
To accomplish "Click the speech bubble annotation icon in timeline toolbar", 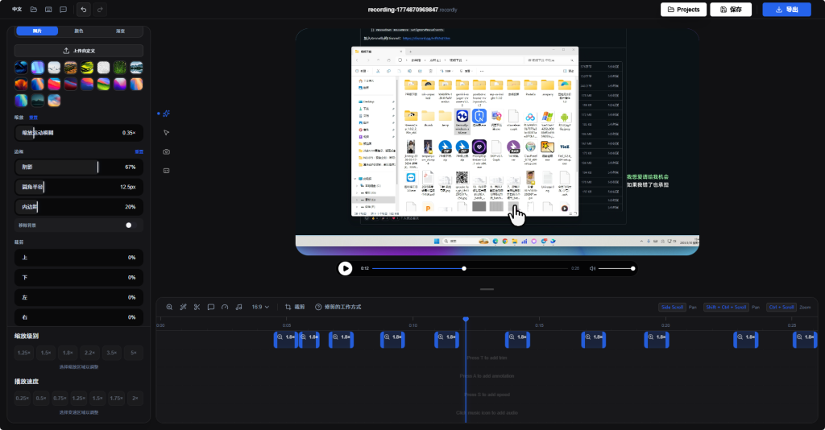I will point(210,307).
